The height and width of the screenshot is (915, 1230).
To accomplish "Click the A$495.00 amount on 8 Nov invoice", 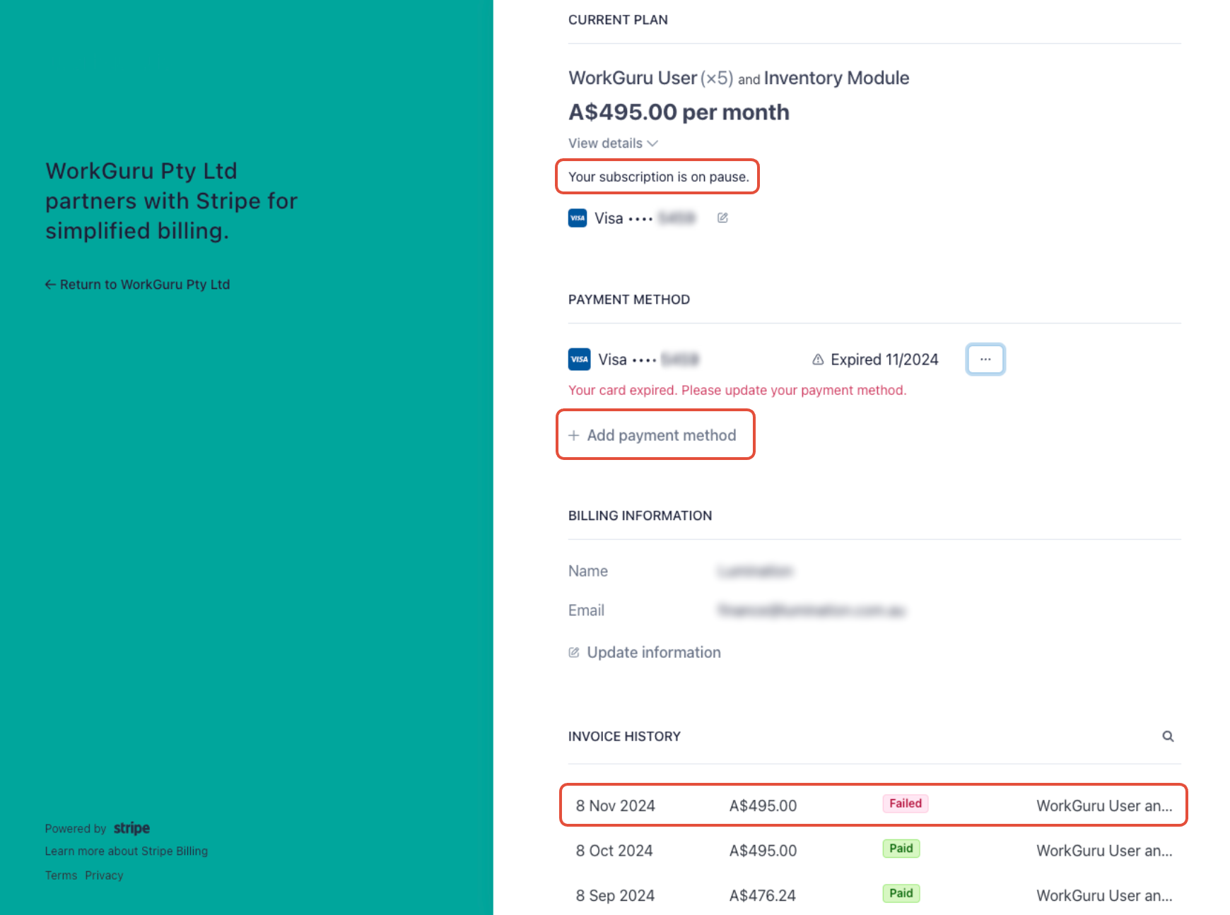I will point(763,805).
